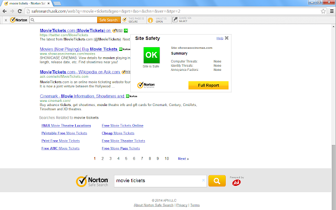Click the Full Report button
The image size is (336, 210).
click(208, 85)
